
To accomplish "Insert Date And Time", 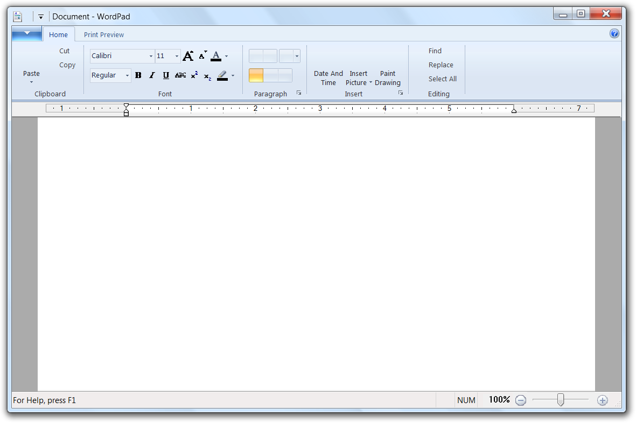I will pos(329,78).
